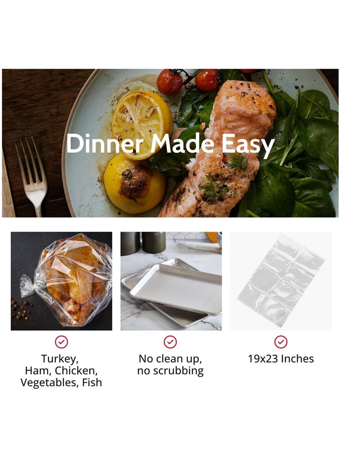344x469 pixels.
Task: Click the Turkey, Ham, Chicken, Vegetables, Fish caption
Action: point(61,370)
